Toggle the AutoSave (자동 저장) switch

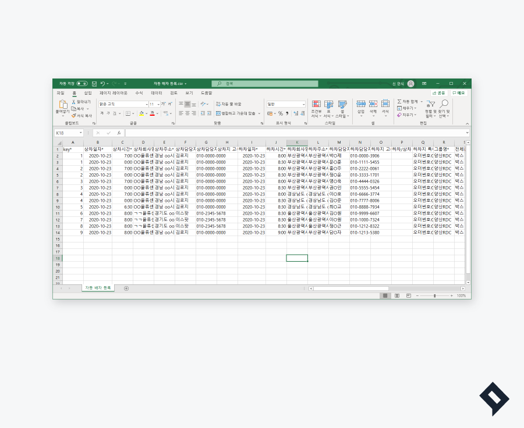coord(82,84)
